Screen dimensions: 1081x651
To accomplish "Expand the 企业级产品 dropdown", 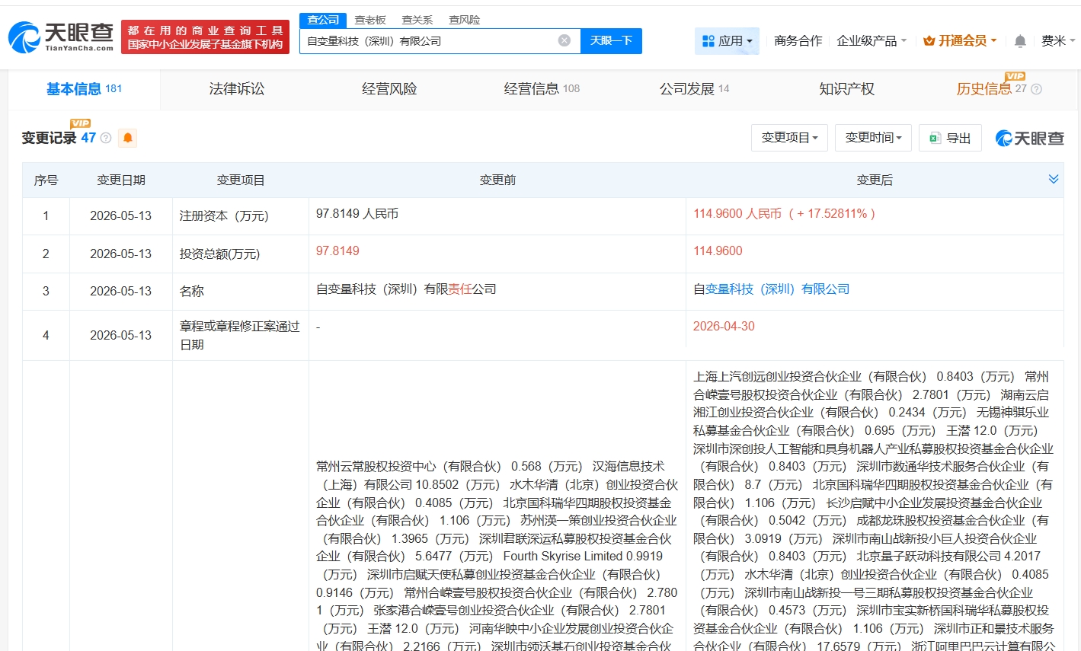I will 872,41.
